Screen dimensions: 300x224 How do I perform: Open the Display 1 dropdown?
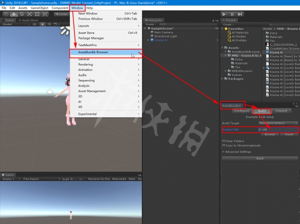coord(11,179)
